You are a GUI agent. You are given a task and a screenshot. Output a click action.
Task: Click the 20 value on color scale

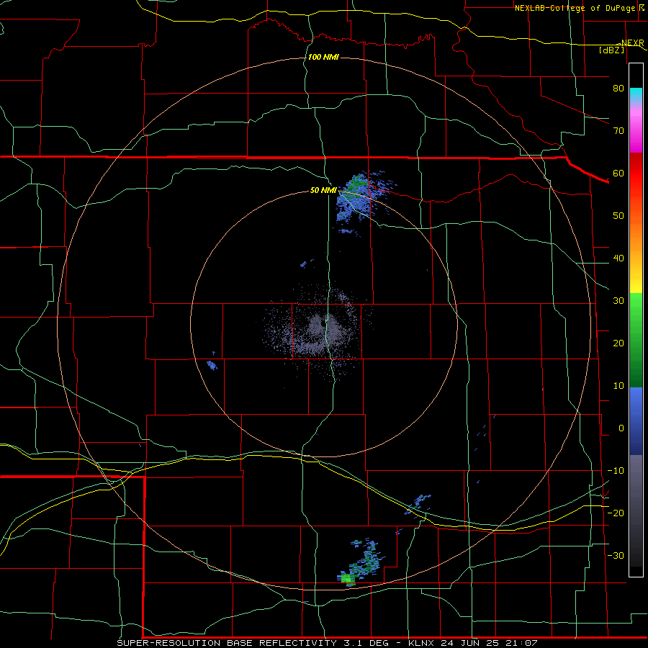[618, 343]
